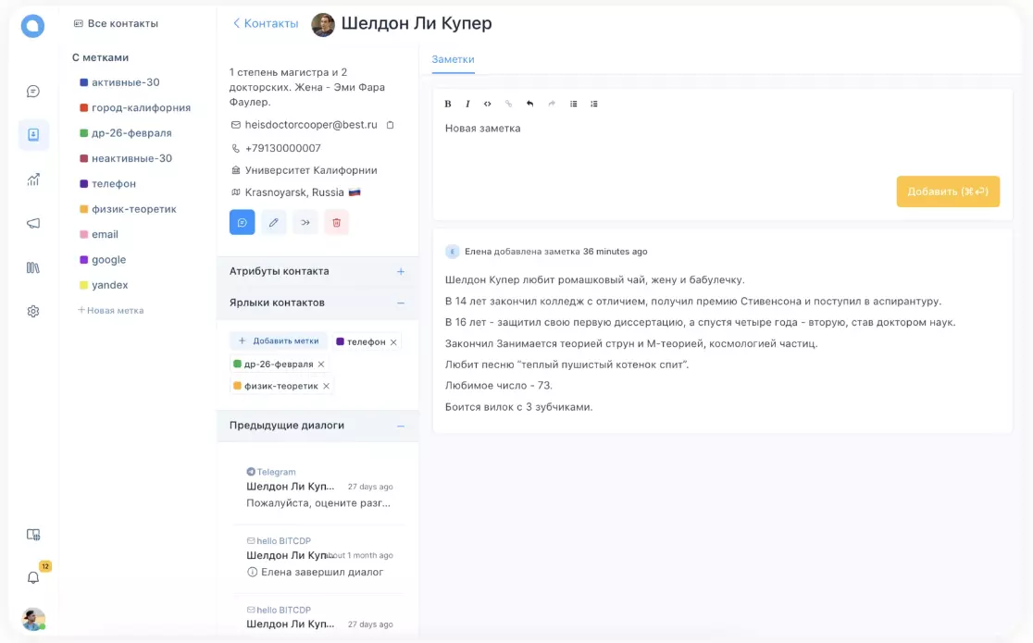Click Krasnoyarsk, Russia location text

[x=294, y=192]
